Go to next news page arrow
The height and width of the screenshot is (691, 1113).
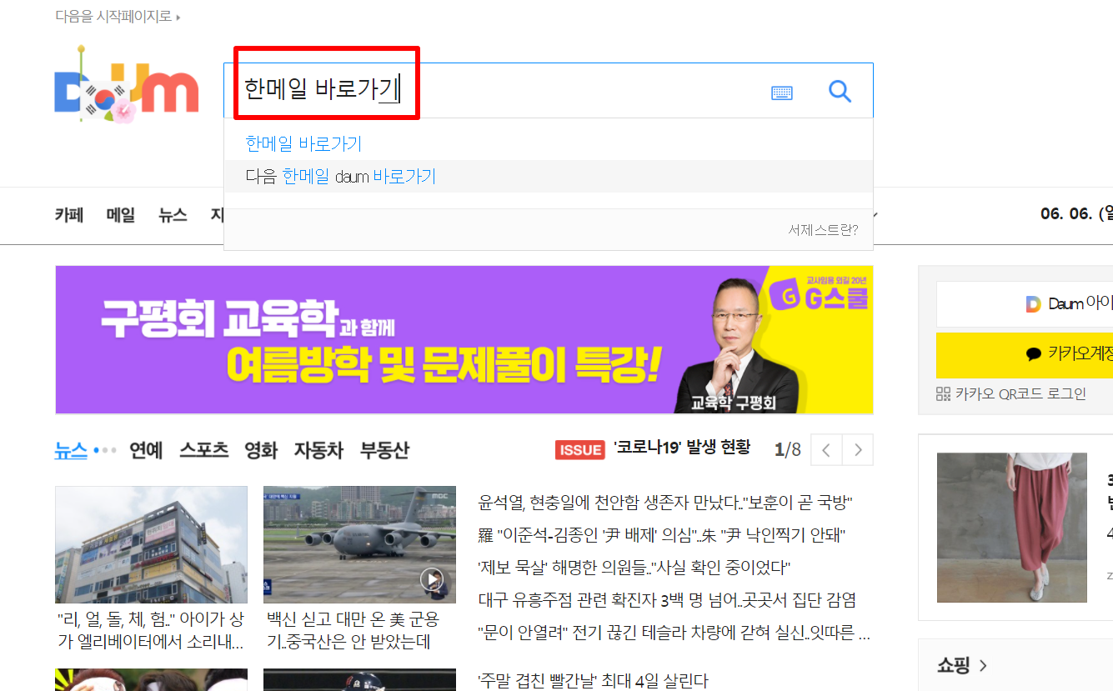[858, 450]
